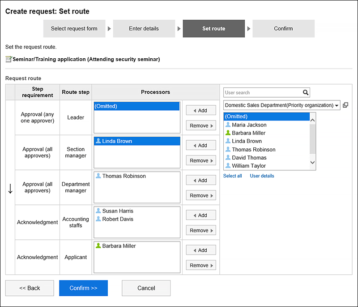Click Add for the Department manager step

[201, 180]
